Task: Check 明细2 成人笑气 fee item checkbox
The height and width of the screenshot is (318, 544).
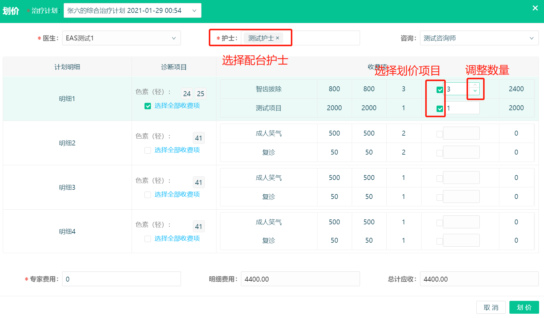Action: pyautogui.click(x=440, y=134)
